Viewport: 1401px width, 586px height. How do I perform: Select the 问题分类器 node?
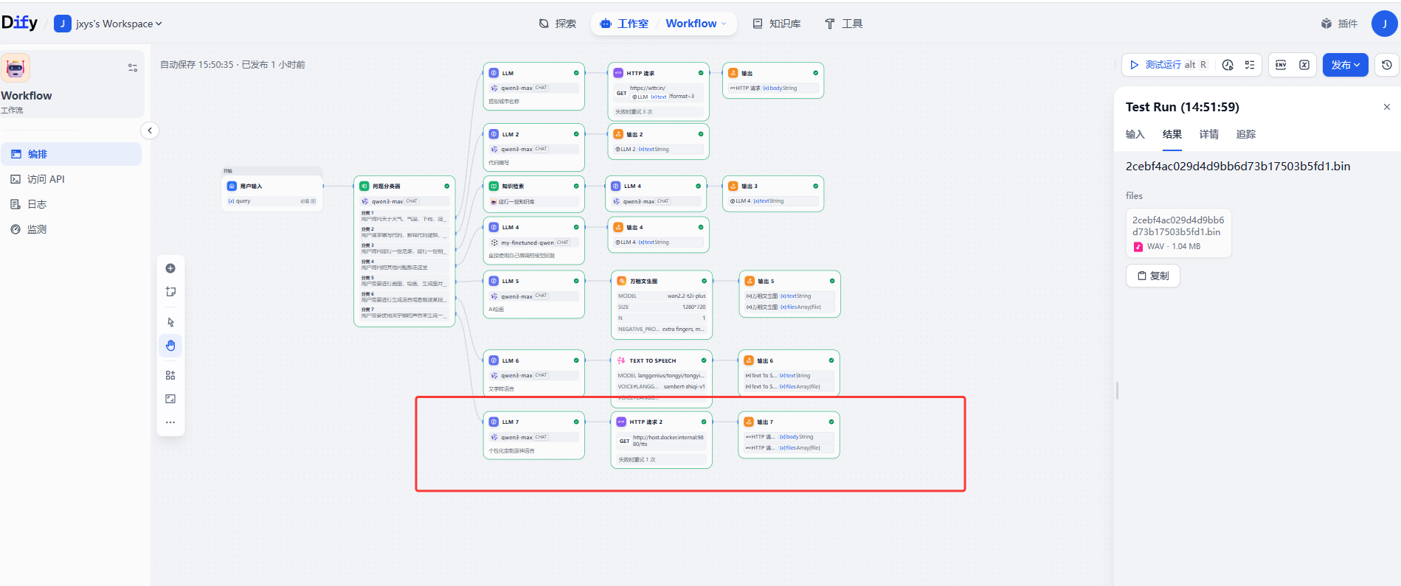[x=404, y=251]
